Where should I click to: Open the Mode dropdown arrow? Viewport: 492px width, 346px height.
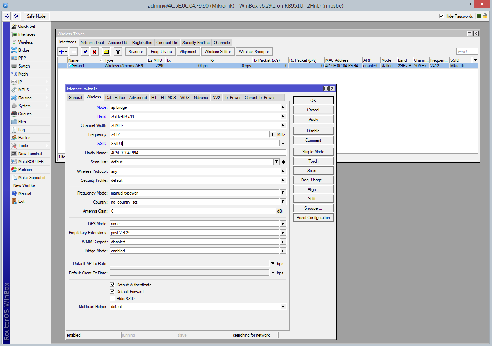pos(283,107)
